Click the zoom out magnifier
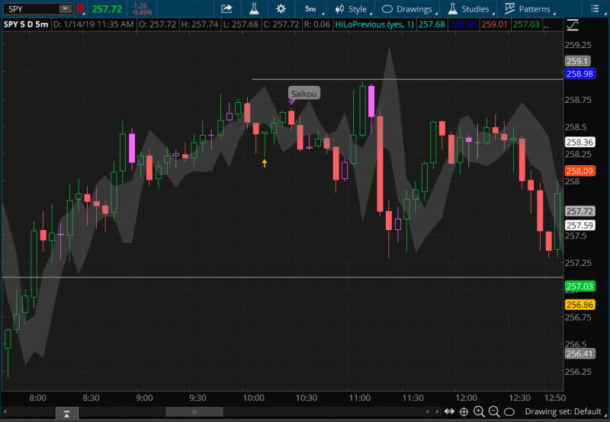The width and height of the screenshot is (610, 422). (x=494, y=411)
